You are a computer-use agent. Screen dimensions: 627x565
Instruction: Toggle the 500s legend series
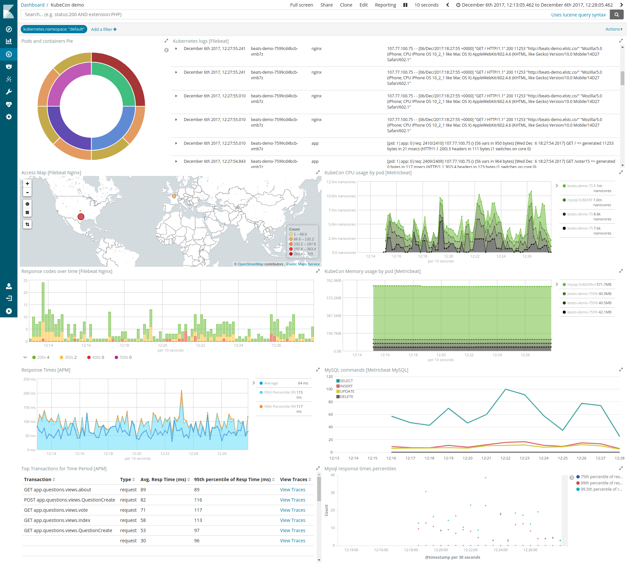point(123,357)
